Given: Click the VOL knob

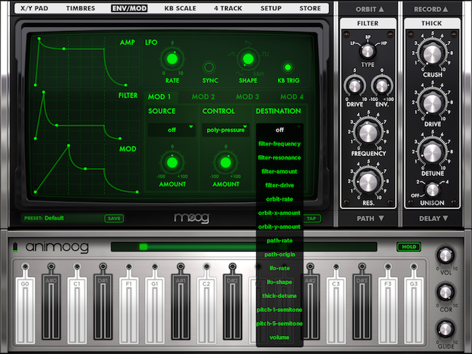Looking at the screenshot, I should click(446, 256).
